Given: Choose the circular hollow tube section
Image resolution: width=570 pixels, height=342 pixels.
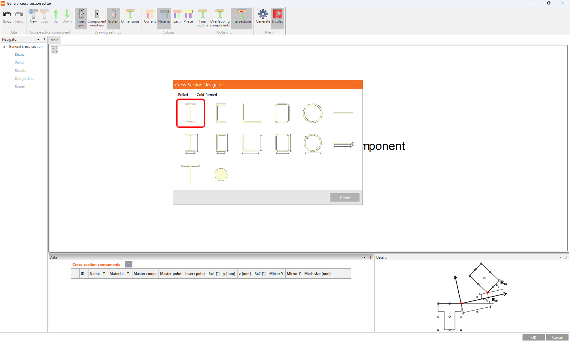Looking at the screenshot, I should click(x=313, y=113).
